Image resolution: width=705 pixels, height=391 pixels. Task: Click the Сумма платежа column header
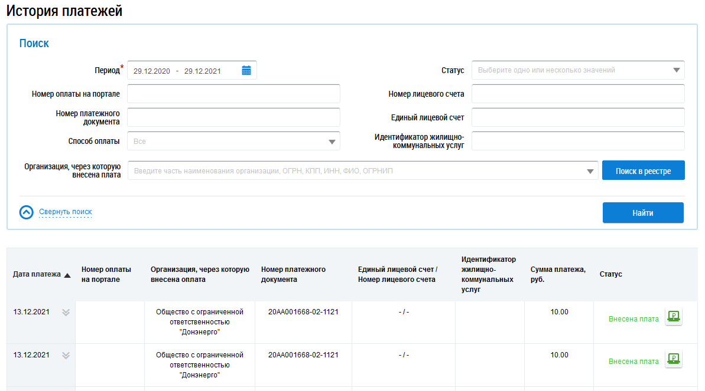pos(557,274)
